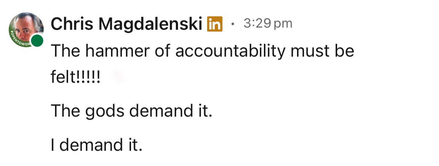This screenshot has height=166, width=439.
Task: Open Chris Magdalenski's profile via name
Action: coord(127,24)
